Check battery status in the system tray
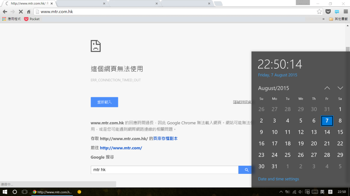Image resolution: width=350 pixels, height=196 pixels. coord(287,192)
